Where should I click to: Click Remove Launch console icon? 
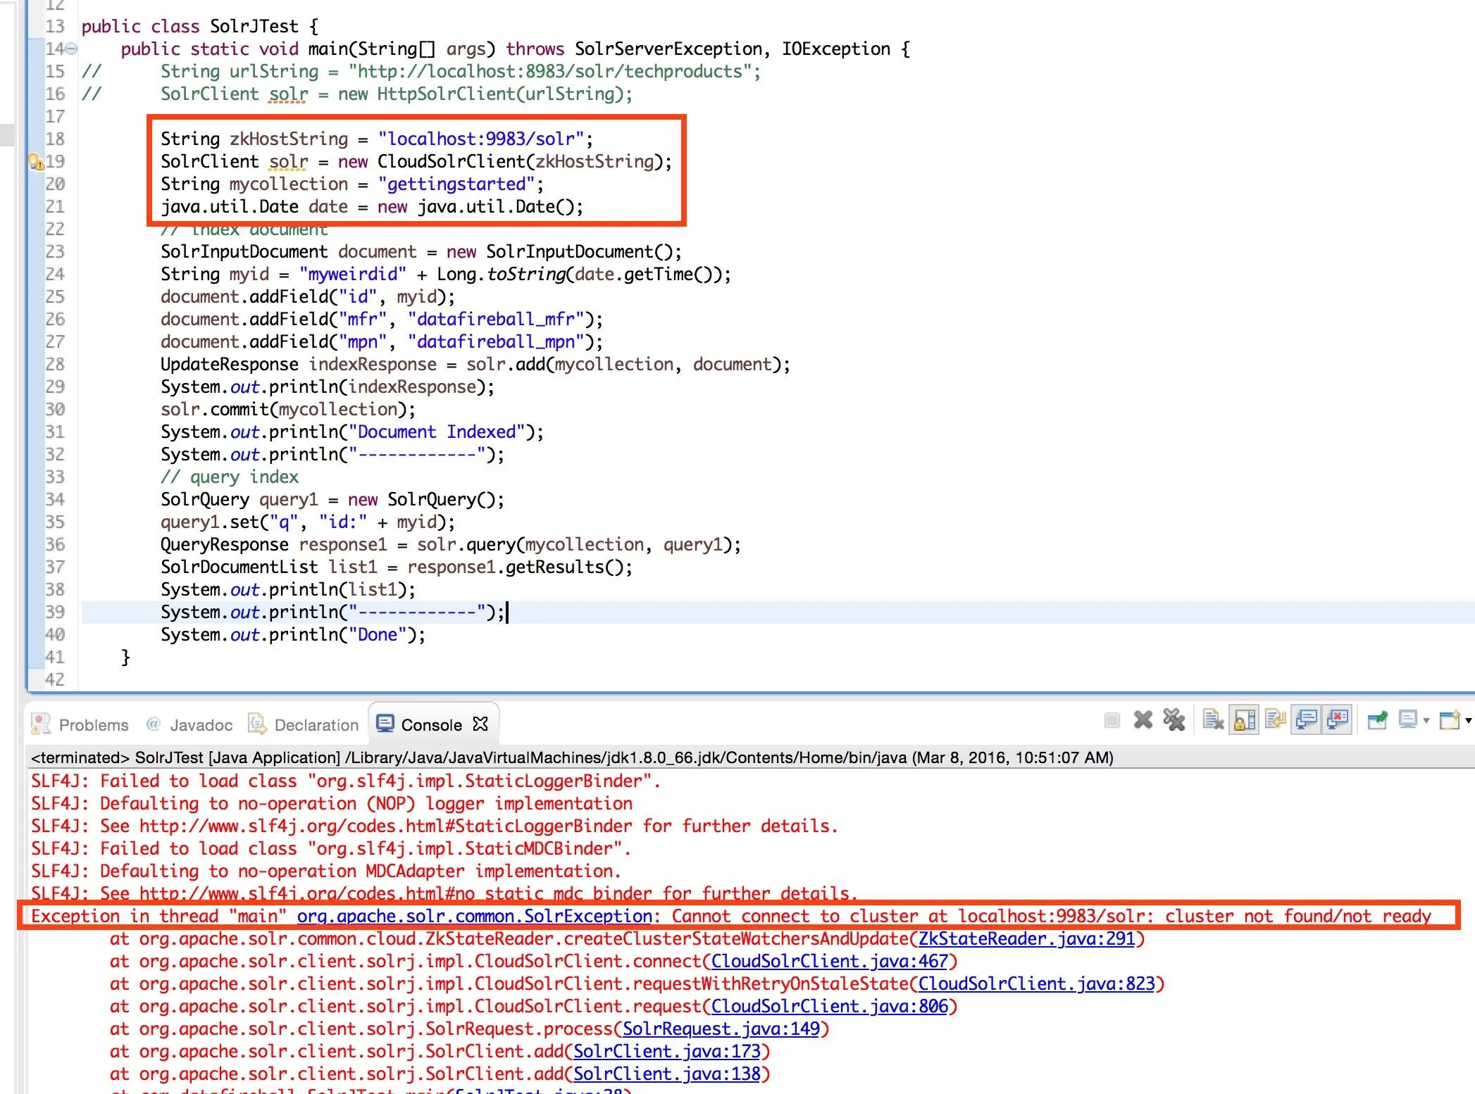(1143, 719)
